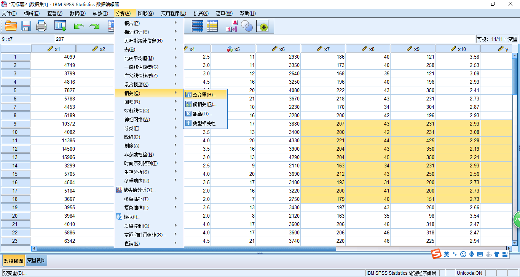Image resolution: width=520 pixels, height=277 pixels.
Task: Click the Sogou skin shirt icon
Action: tap(497, 254)
